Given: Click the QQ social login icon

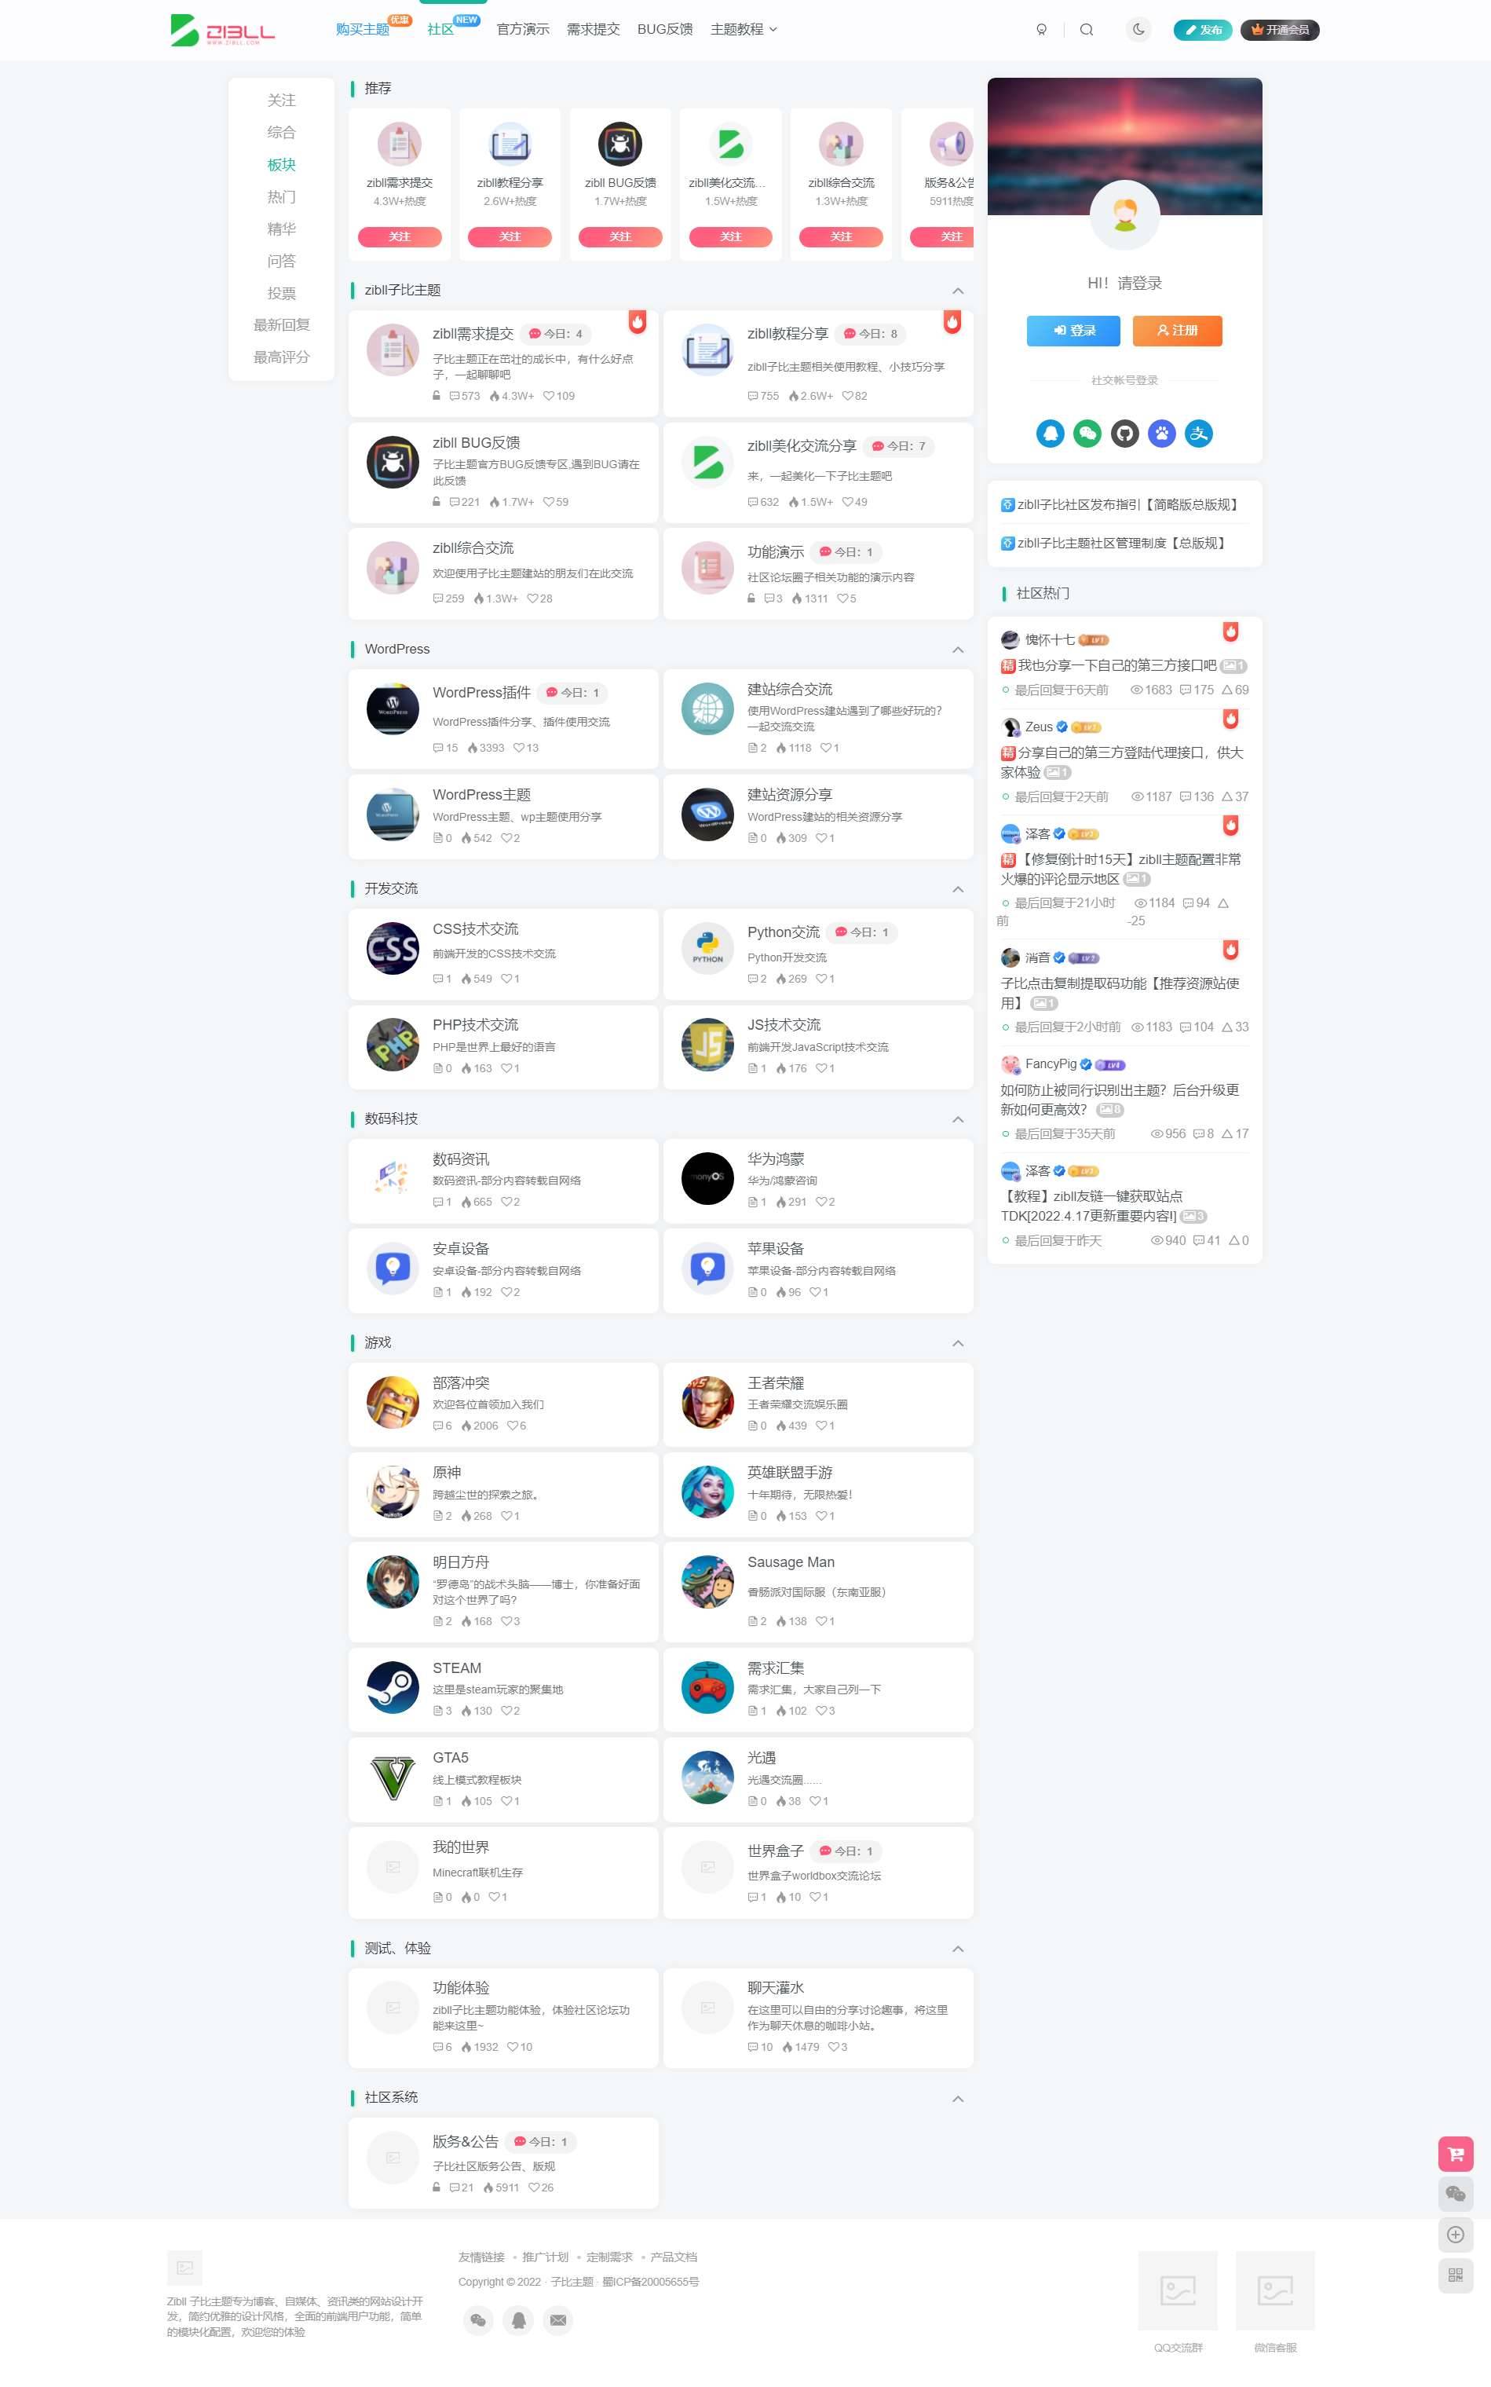Looking at the screenshot, I should point(1051,433).
